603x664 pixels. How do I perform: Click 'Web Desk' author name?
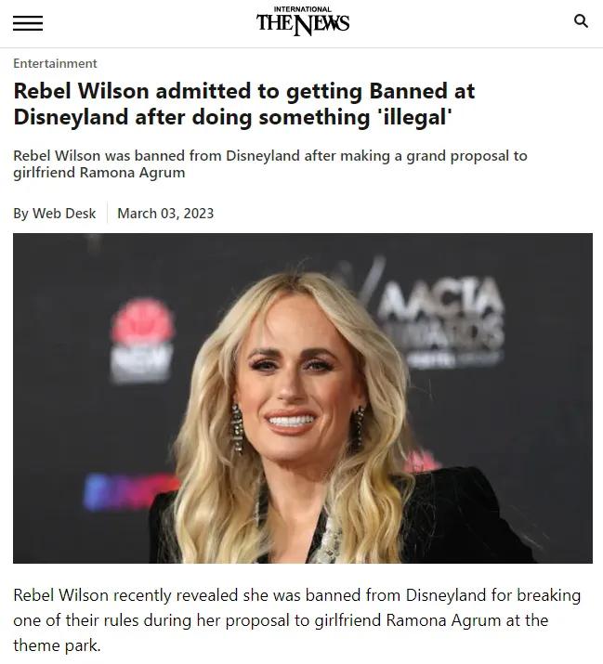(x=64, y=214)
